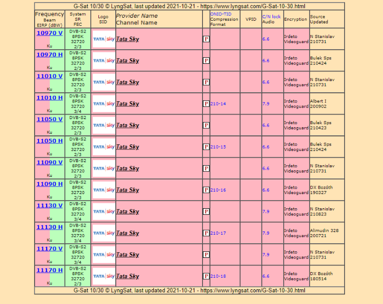Select the 11050 H frequency link
This screenshot has width=383, height=304.
tap(49, 141)
